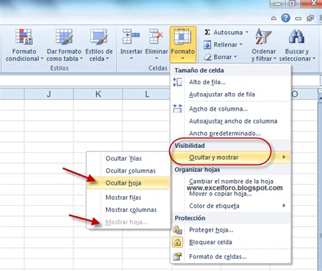The image size is (322, 271).
Task: Click the Alto de fila icon
Action: 177,82
